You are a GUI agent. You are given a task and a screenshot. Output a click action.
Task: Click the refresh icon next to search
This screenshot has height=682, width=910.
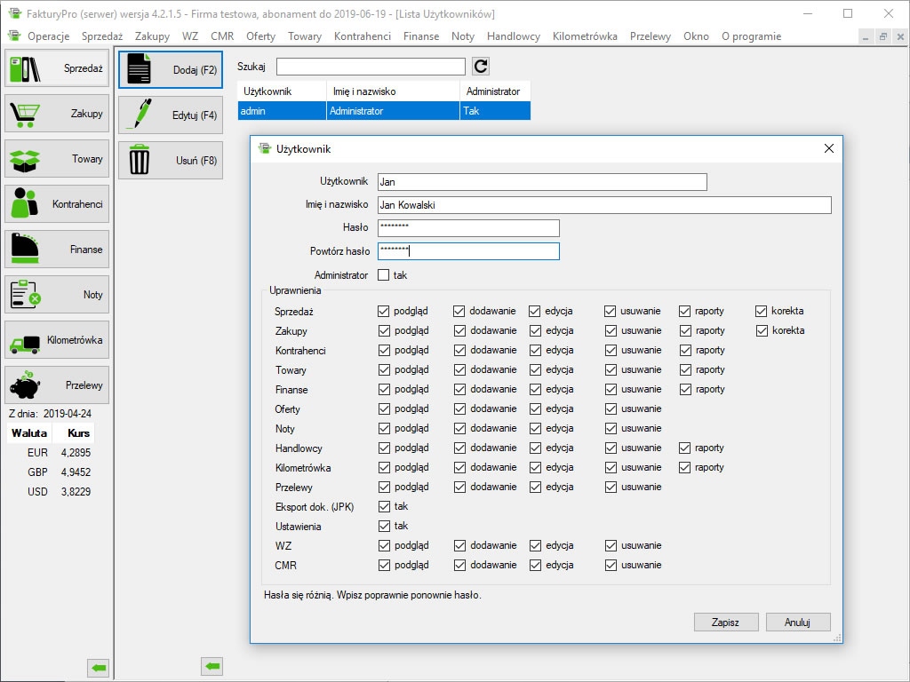481,67
